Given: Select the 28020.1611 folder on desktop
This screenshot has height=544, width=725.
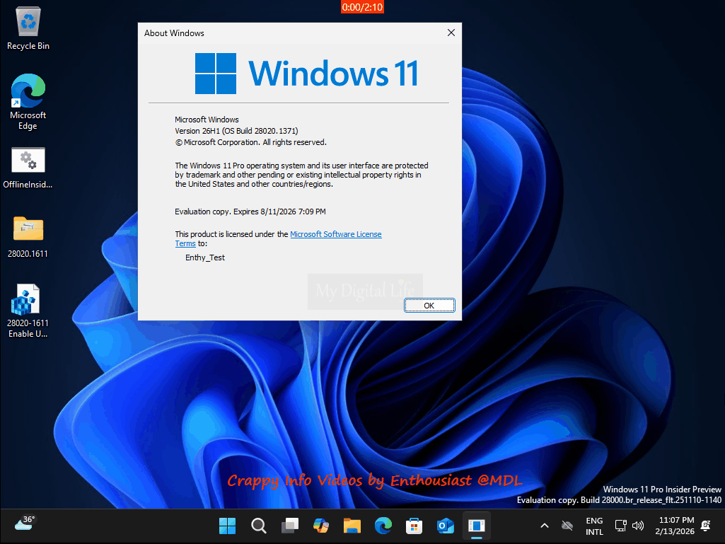Looking at the screenshot, I should pyautogui.click(x=28, y=236).
